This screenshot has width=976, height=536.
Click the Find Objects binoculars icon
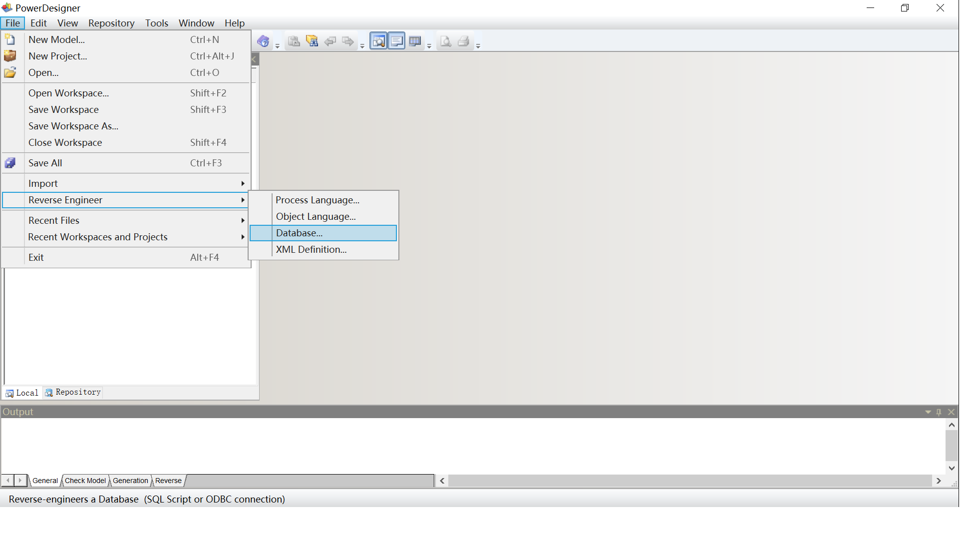(312, 41)
